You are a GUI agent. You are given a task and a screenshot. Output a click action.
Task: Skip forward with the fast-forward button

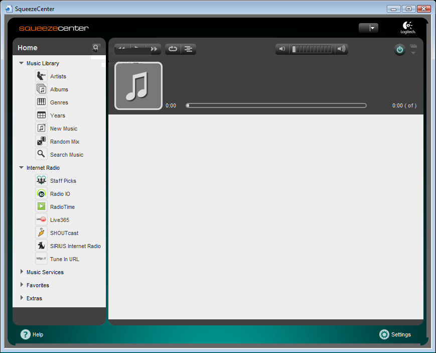[154, 49]
